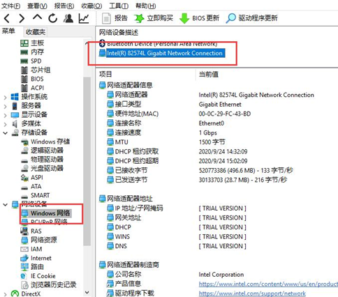Click the sidebar scrollbar down arrow
Screen dimensions: 338x297
tap(87, 293)
